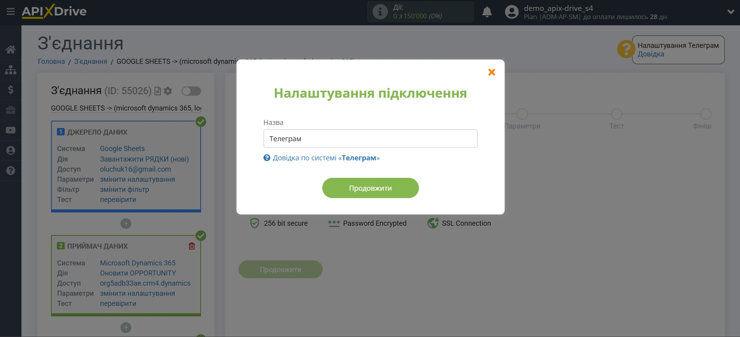
Task: Open the question mark help icon in the sidebar
Action: coord(11,171)
